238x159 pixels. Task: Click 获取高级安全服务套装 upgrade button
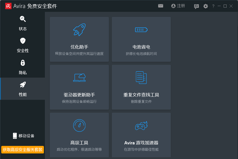[23, 149]
